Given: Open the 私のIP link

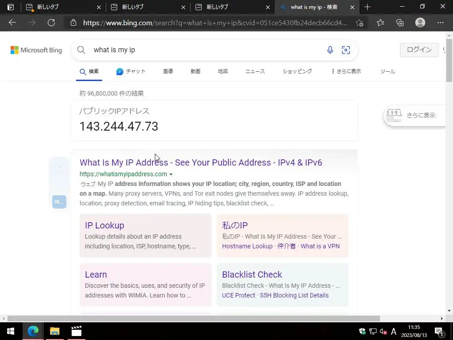Looking at the screenshot, I should tap(234, 225).
